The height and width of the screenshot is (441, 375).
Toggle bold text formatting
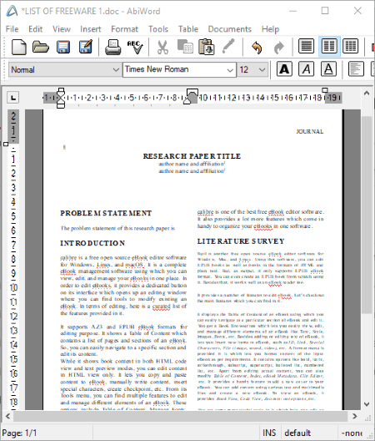point(284,69)
